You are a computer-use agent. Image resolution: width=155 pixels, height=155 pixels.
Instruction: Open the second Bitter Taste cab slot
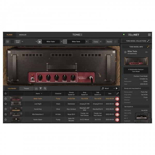76,42
